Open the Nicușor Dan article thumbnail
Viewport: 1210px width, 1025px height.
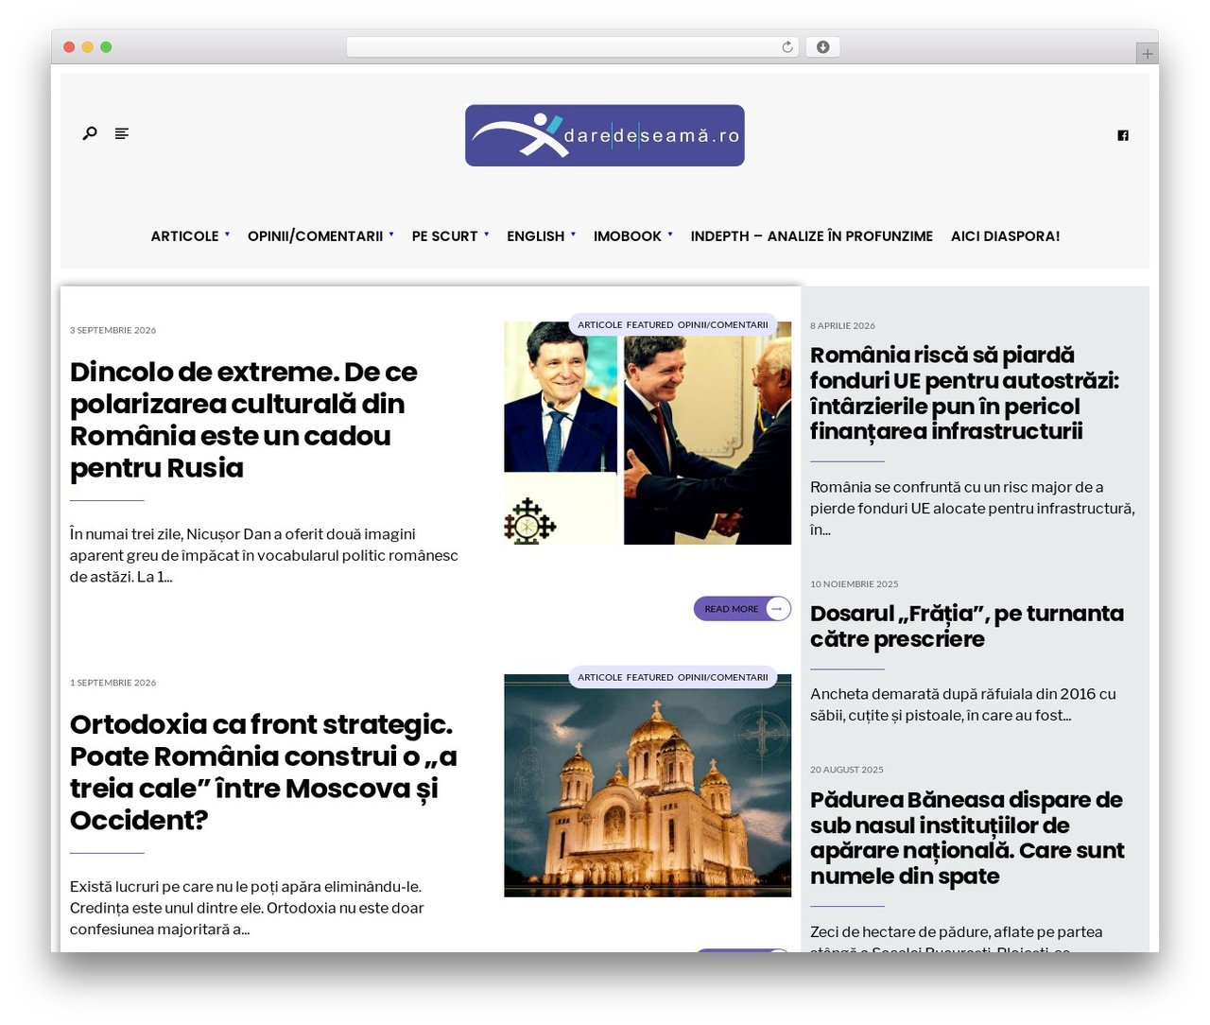[648, 433]
